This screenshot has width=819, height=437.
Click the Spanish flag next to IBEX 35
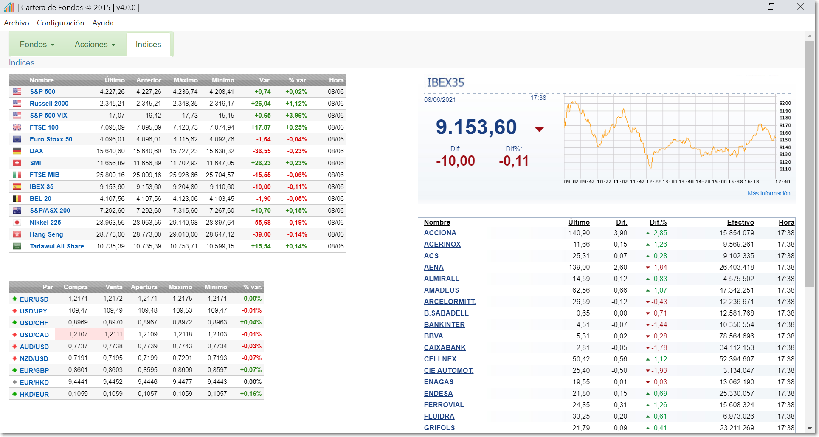coord(17,187)
